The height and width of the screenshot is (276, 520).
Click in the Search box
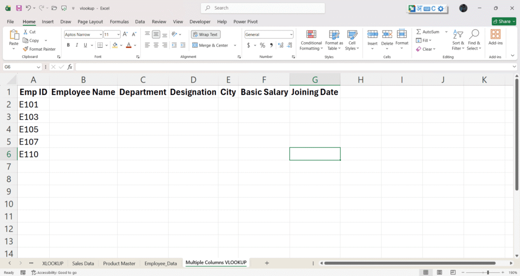pos(263,8)
